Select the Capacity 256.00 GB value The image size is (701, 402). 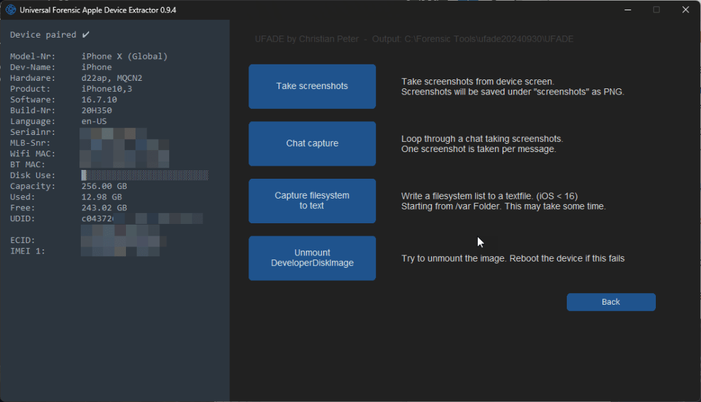pyautogui.click(x=104, y=186)
